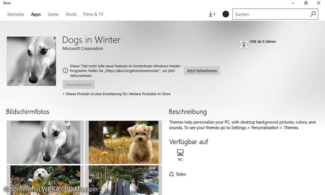The width and height of the screenshot is (325, 195).
Task: Open the puppy holding leaf screenshot
Action: coord(45,180)
